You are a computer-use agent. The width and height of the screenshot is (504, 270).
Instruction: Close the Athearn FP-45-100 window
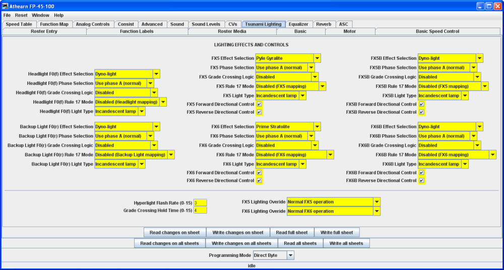click(497, 6)
